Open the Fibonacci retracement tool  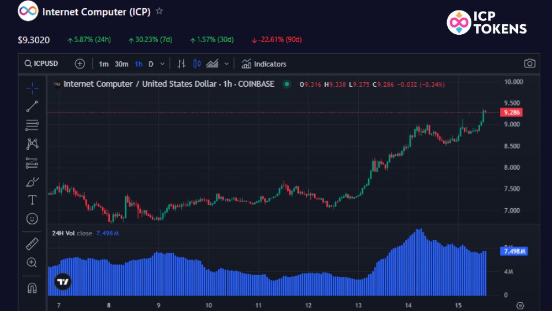coord(32,125)
